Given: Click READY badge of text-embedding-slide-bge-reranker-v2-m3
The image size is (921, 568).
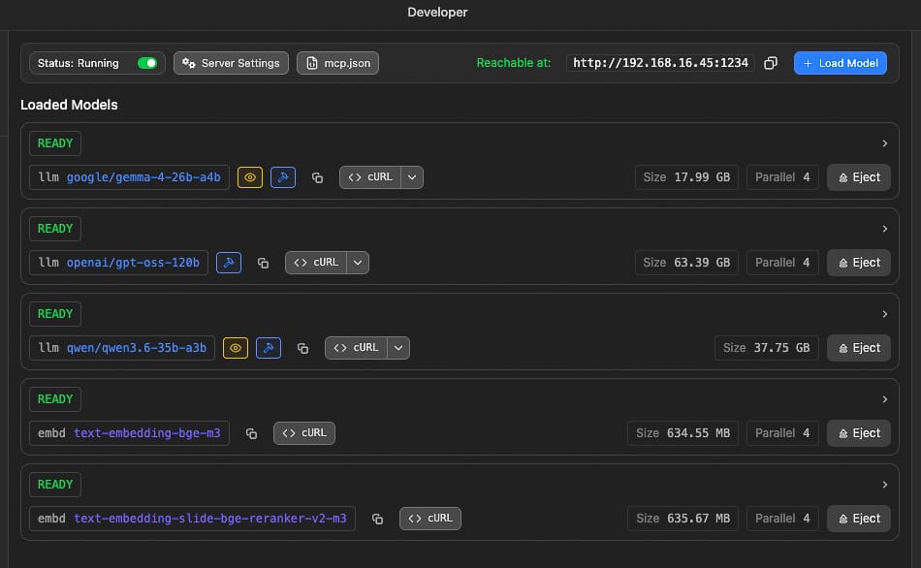Looking at the screenshot, I should click(x=55, y=484).
